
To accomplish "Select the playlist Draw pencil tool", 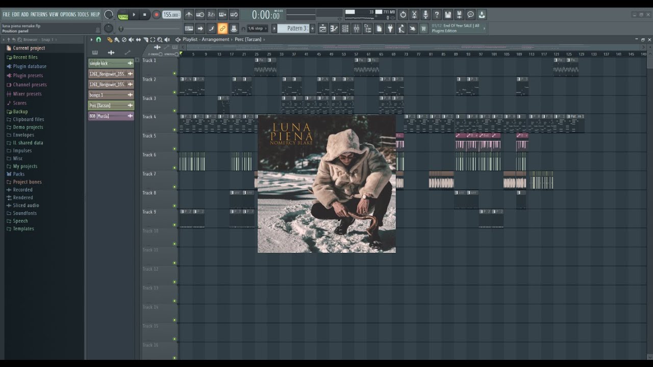I will 110,40.
